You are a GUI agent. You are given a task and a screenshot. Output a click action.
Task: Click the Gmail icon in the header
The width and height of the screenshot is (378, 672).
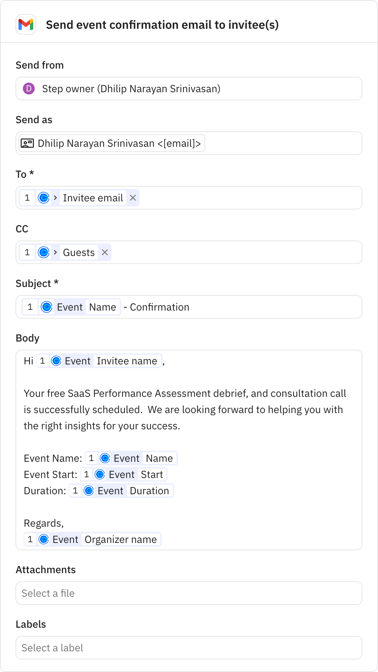point(25,25)
